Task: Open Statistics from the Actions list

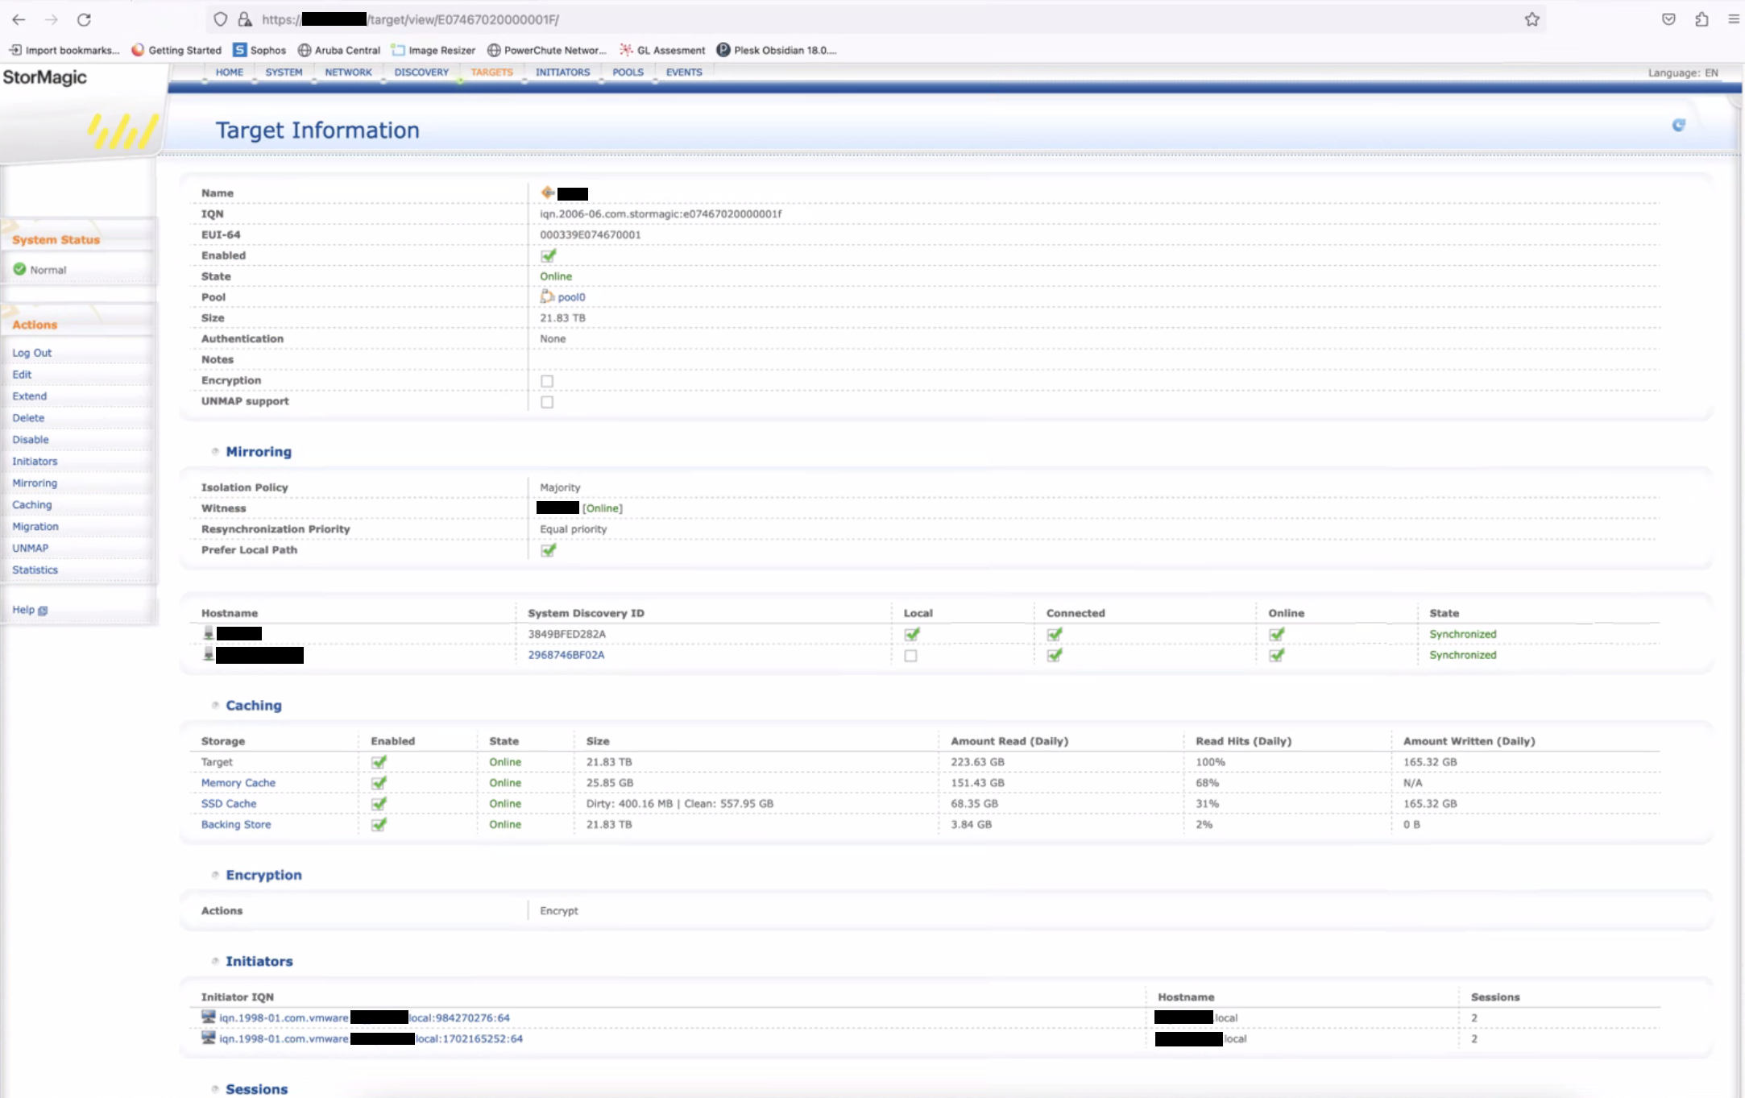Action: [35, 570]
